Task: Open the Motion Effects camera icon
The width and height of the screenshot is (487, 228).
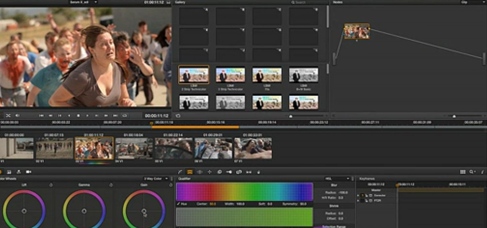Action: [x=28, y=172]
